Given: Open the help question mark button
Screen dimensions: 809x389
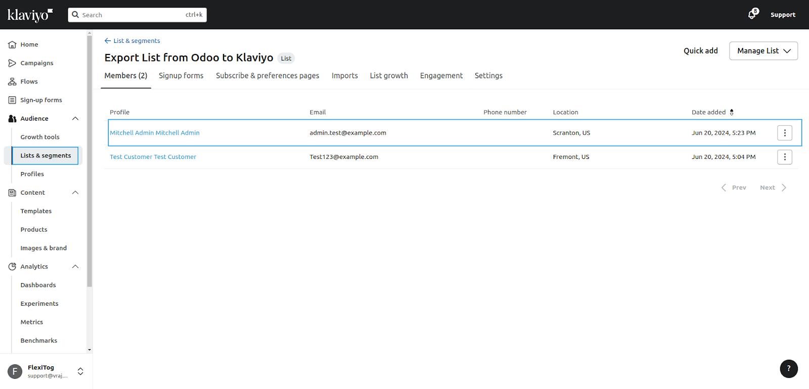Looking at the screenshot, I should [789, 368].
